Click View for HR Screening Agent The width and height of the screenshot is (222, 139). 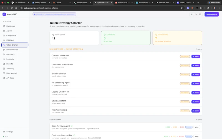(x=196, y=84)
